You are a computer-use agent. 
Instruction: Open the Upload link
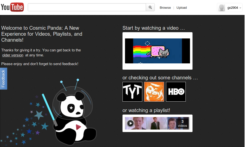tap(181, 8)
